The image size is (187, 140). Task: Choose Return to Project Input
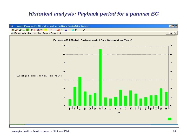coord(52,33)
